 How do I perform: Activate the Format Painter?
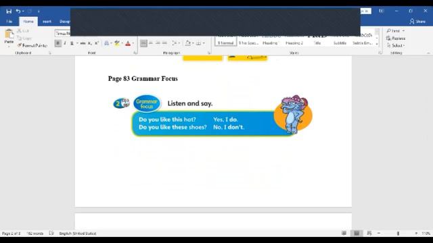(x=32, y=45)
